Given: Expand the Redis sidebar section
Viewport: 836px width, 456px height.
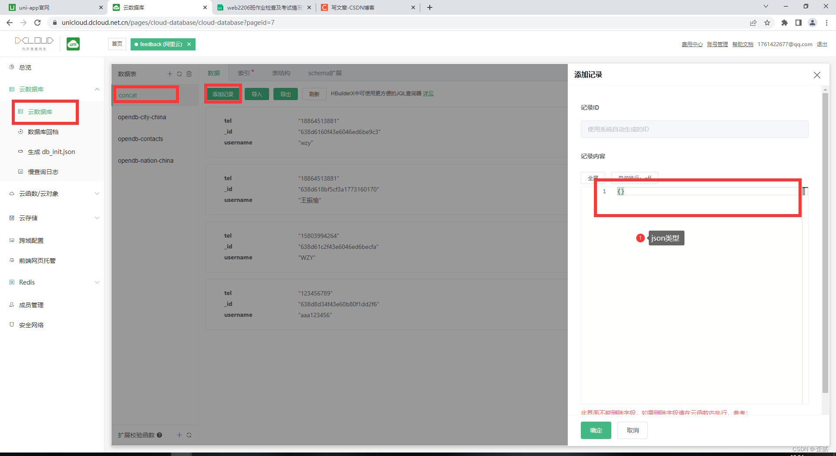Looking at the screenshot, I should (x=97, y=282).
